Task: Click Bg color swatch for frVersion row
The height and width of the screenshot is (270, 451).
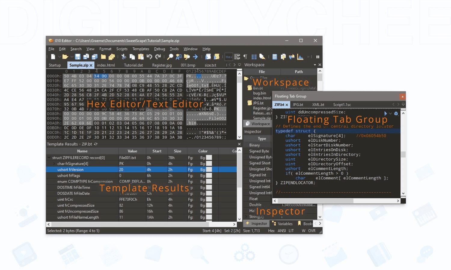Action: [209, 169]
